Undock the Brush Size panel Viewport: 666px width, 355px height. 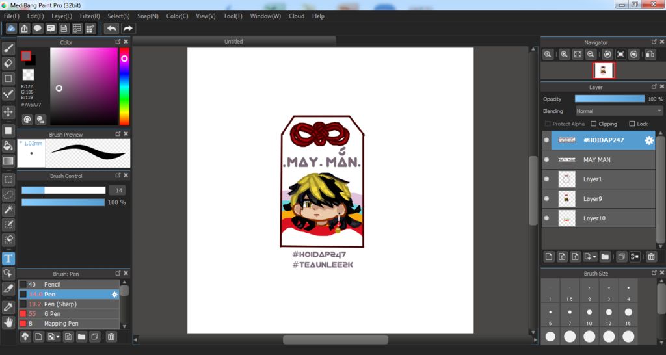coord(654,272)
